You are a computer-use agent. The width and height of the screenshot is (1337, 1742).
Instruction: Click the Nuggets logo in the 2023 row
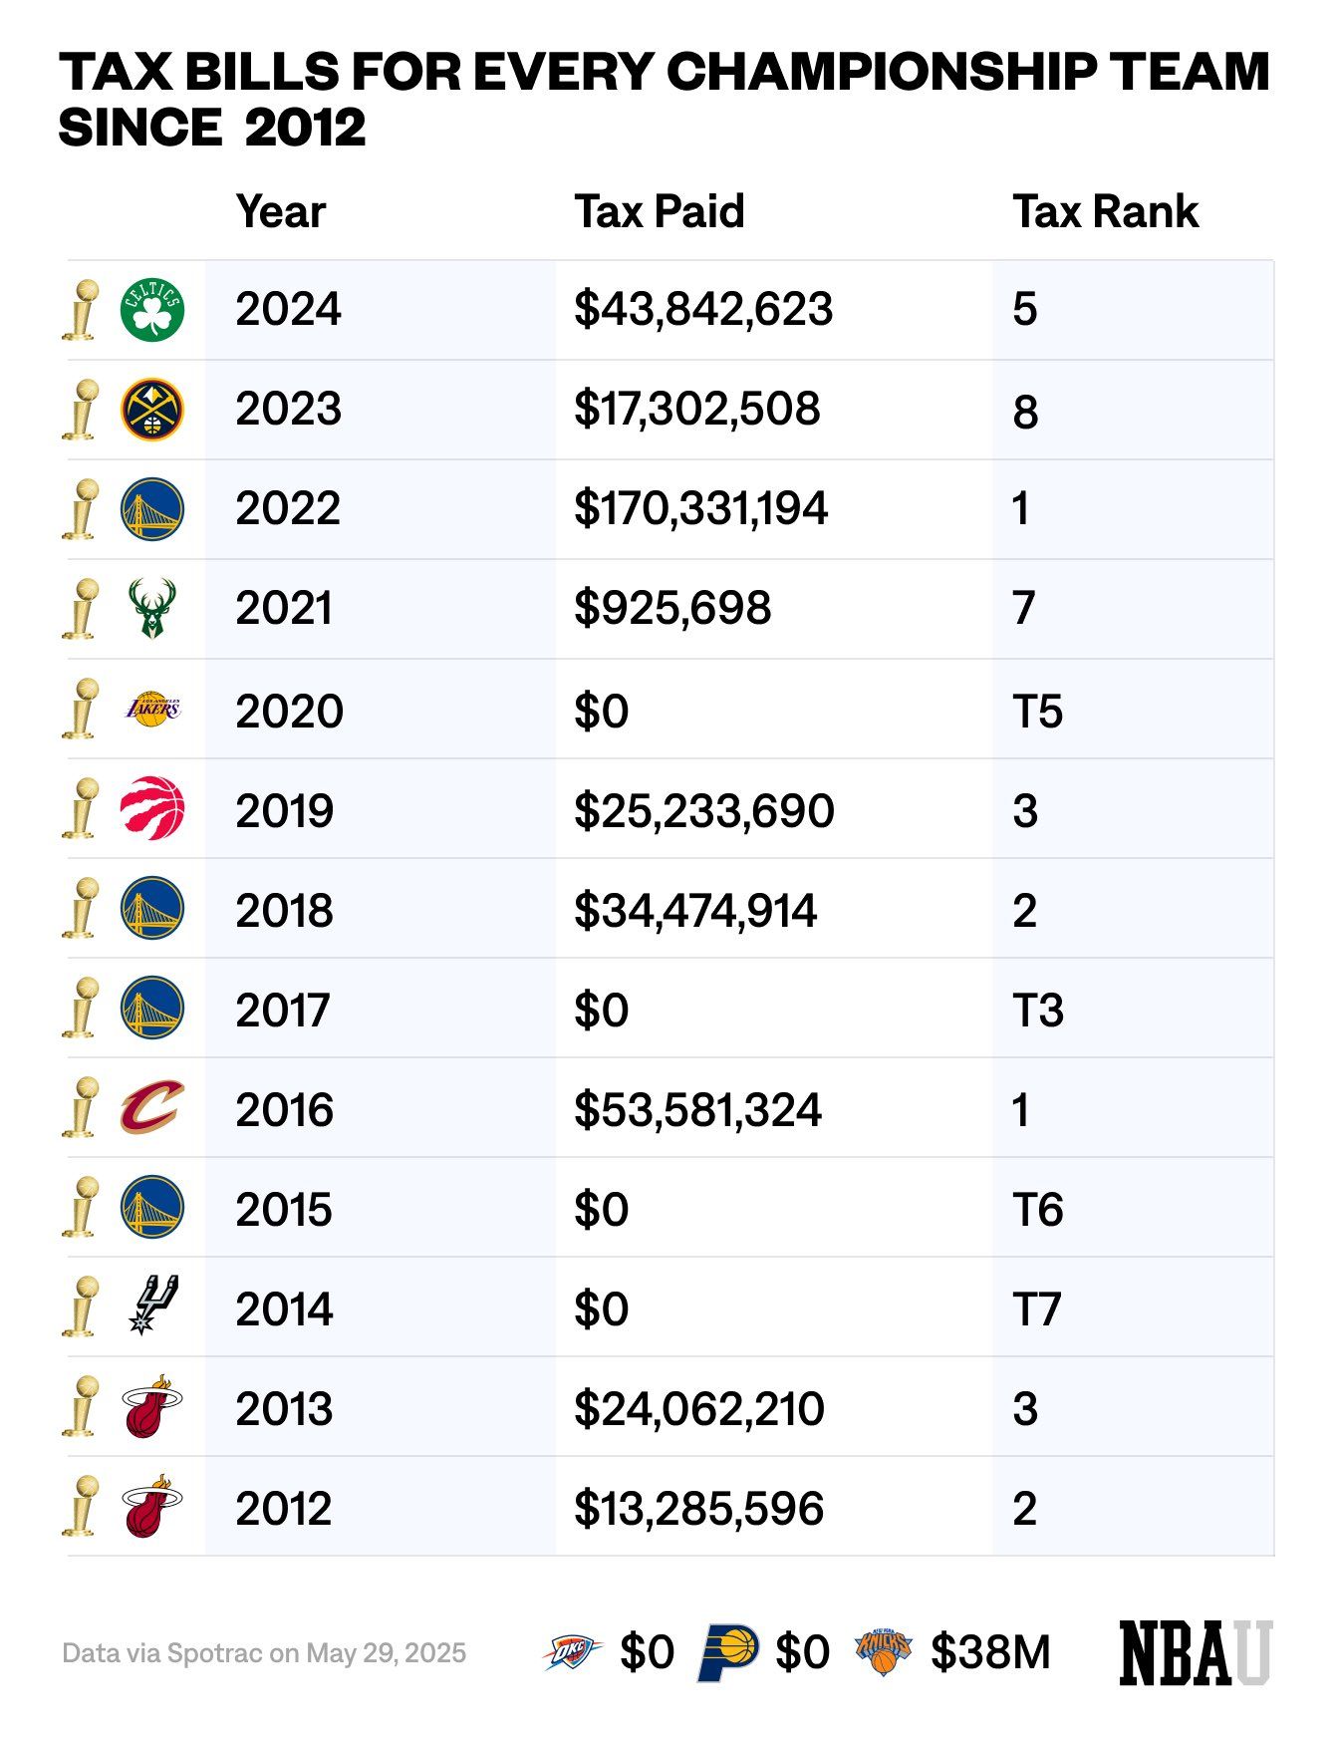(152, 410)
